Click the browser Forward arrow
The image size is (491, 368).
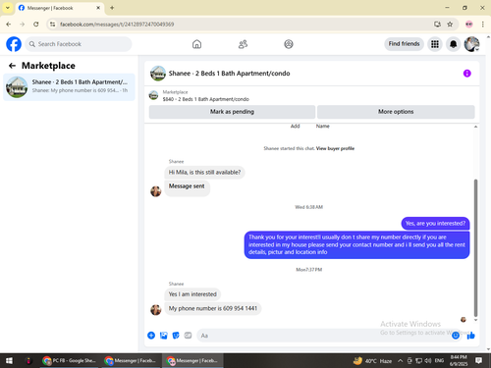tap(22, 25)
